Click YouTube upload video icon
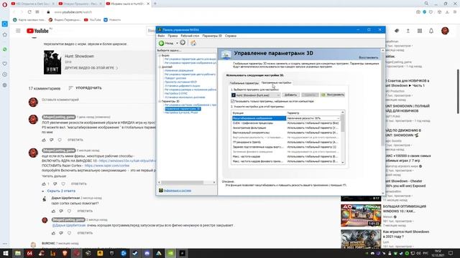 pyautogui.click(x=408, y=31)
